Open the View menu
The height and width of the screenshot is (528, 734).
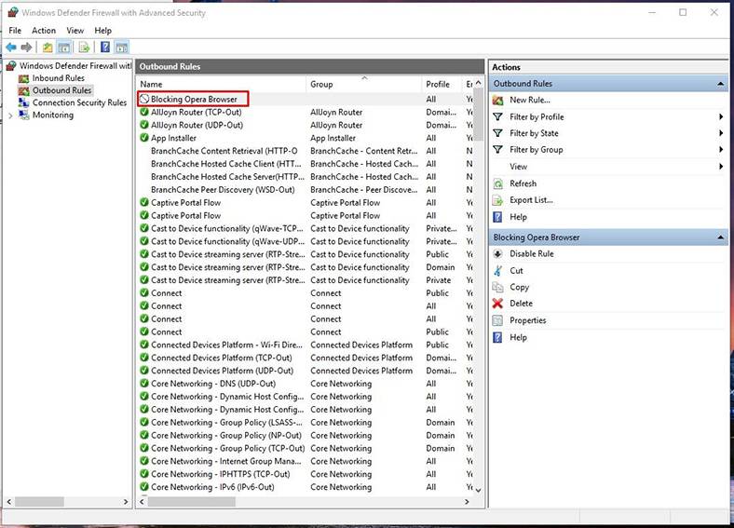coord(75,31)
